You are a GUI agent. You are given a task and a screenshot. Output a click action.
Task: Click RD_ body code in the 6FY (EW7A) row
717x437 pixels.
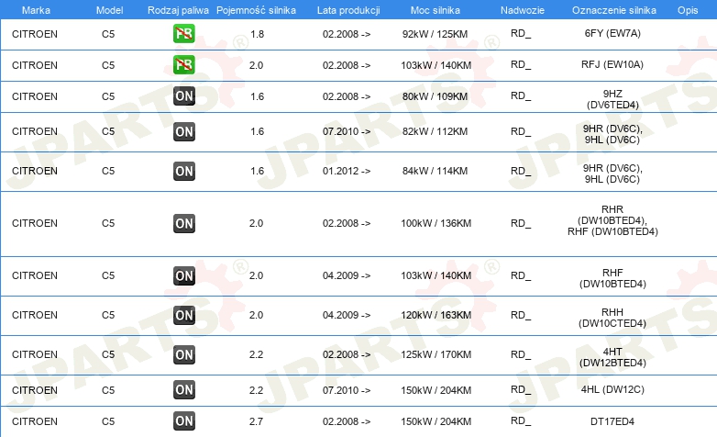(521, 33)
